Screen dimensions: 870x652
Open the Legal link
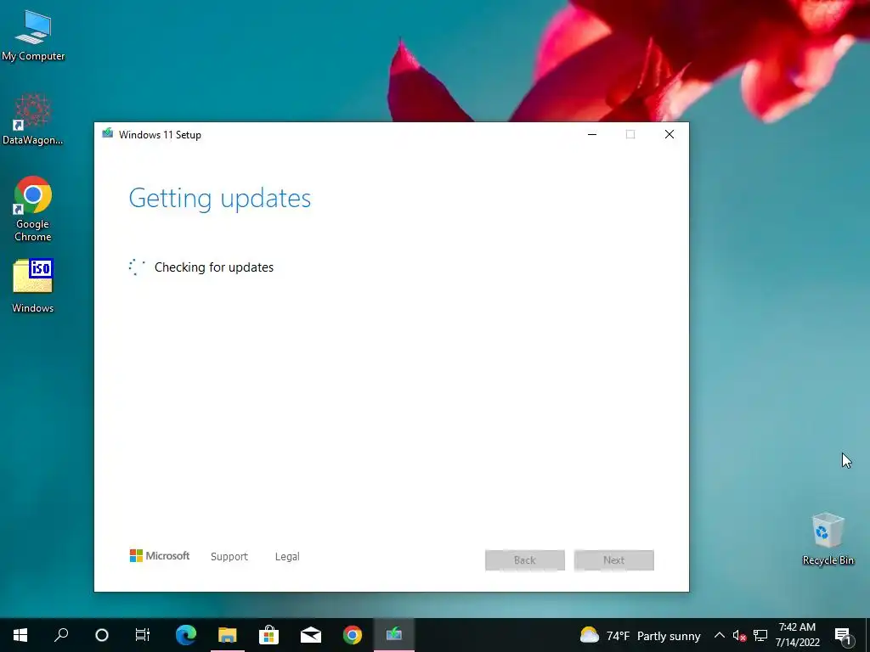[287, 557]
